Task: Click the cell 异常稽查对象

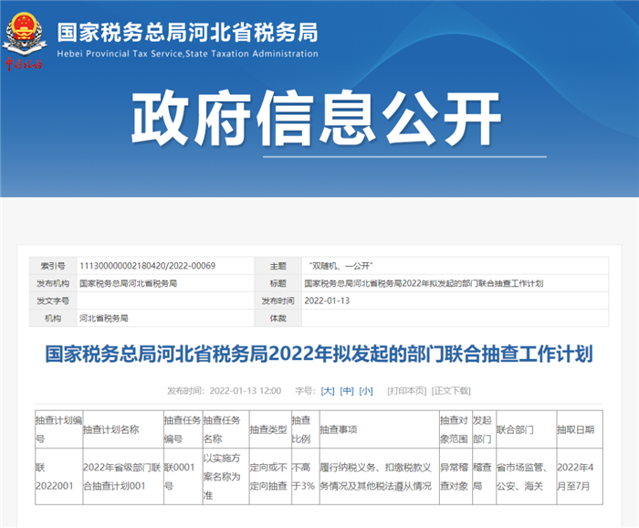Action: [456, 477]
